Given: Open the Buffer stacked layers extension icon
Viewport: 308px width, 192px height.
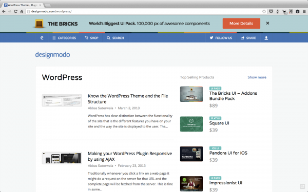Looking at the screenshot, I should (298, 11).
